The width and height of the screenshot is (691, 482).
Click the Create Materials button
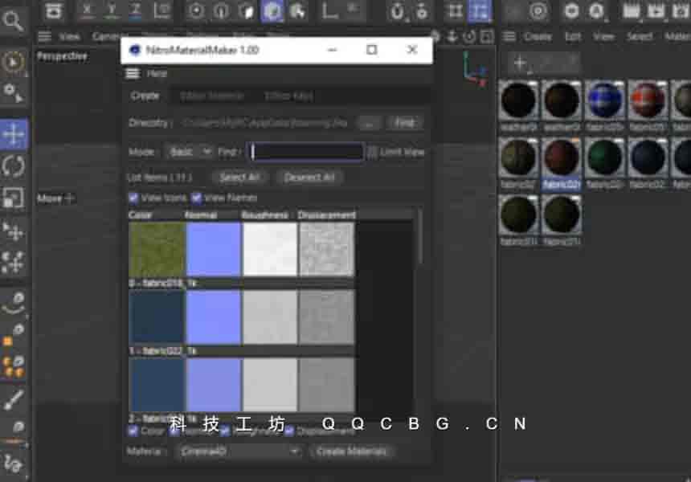click(352, 451)
